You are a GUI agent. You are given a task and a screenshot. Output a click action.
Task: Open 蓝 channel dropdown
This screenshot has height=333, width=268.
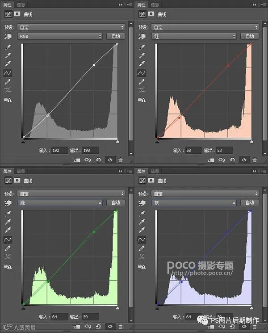(x=194, y=203)
